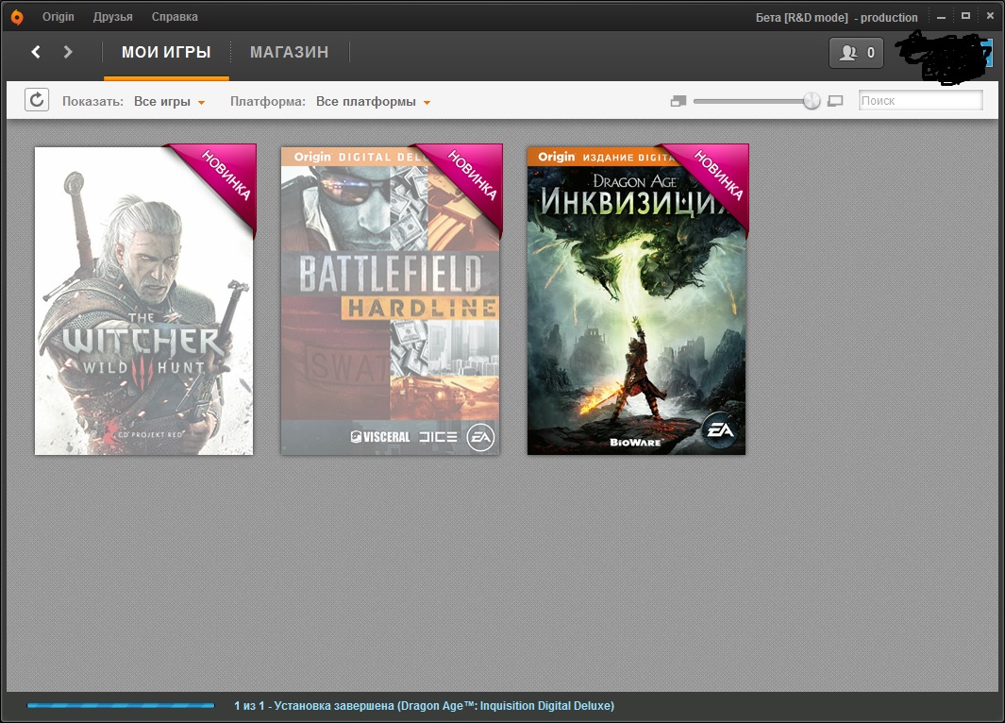Click the Платформа: filter label
This screenshot has height=723, width=1005.
(268, 101)
